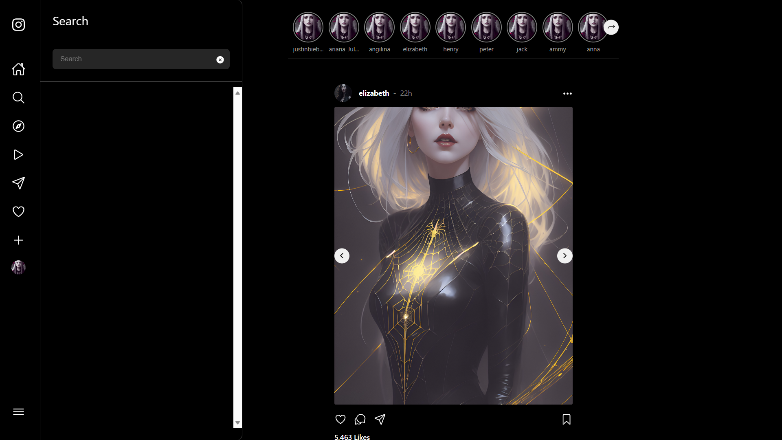
Task: Go to Home in the sidebar
Action: pyautogui.click(x=18, y=69)
